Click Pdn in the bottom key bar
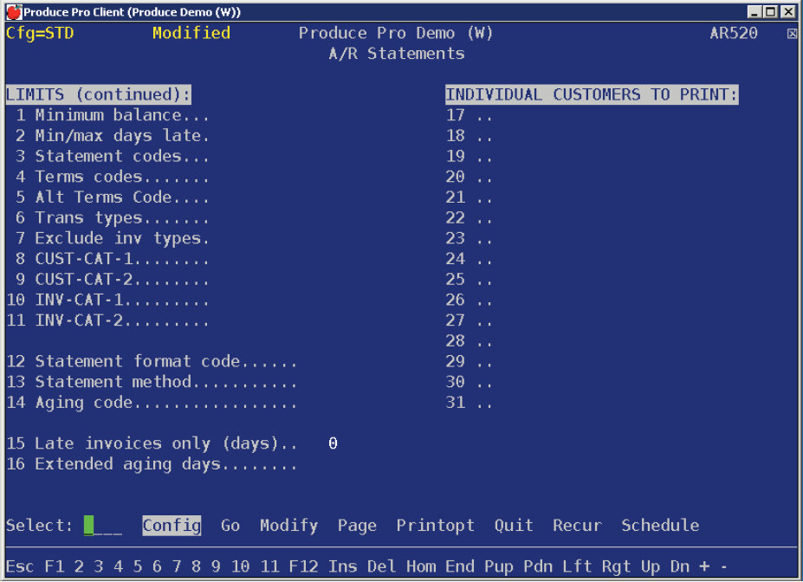The width and height of the screenshot is (803, 582). [x=538, y=566]
